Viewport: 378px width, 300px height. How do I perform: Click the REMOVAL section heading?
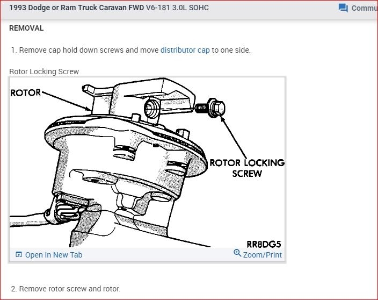click(26, 28)
